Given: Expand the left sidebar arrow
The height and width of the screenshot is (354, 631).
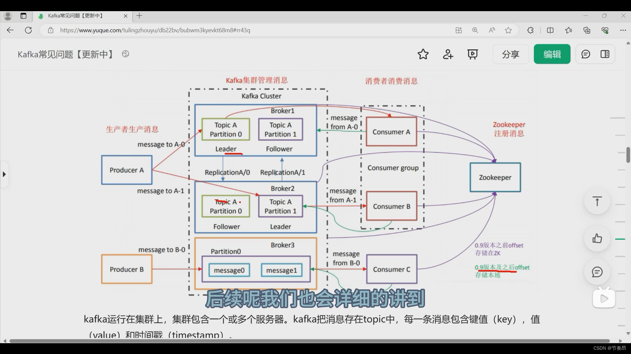Looking at the screenshot, I should coord(4,174).
